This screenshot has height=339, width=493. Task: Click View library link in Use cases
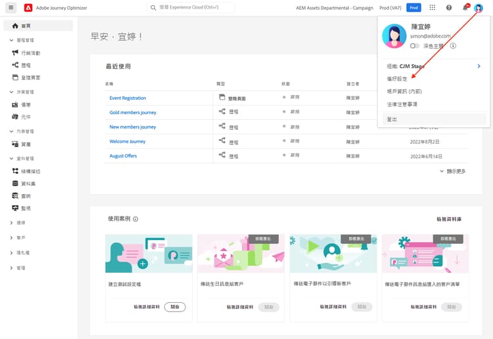click(x=449, y=219)
